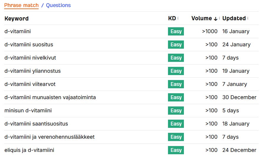Open keyword d-vitamiini yliannostus

coord(32,71)
